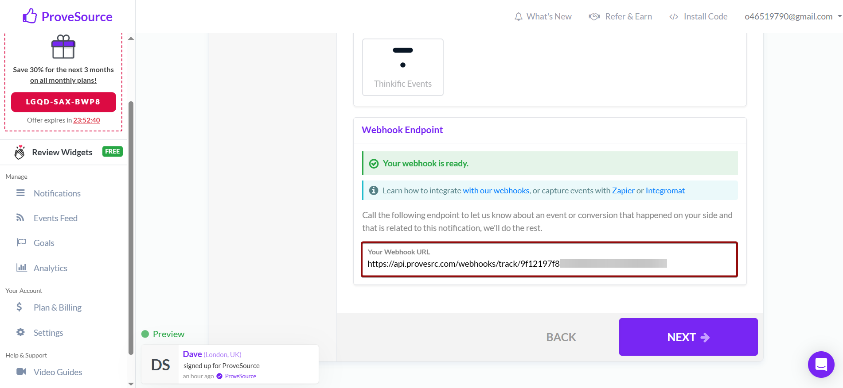Image resolution: width=843 pixels, height=388 pixels.
Task: Click the 'Your webhook is ready.' message
Action: pos(425,164)
